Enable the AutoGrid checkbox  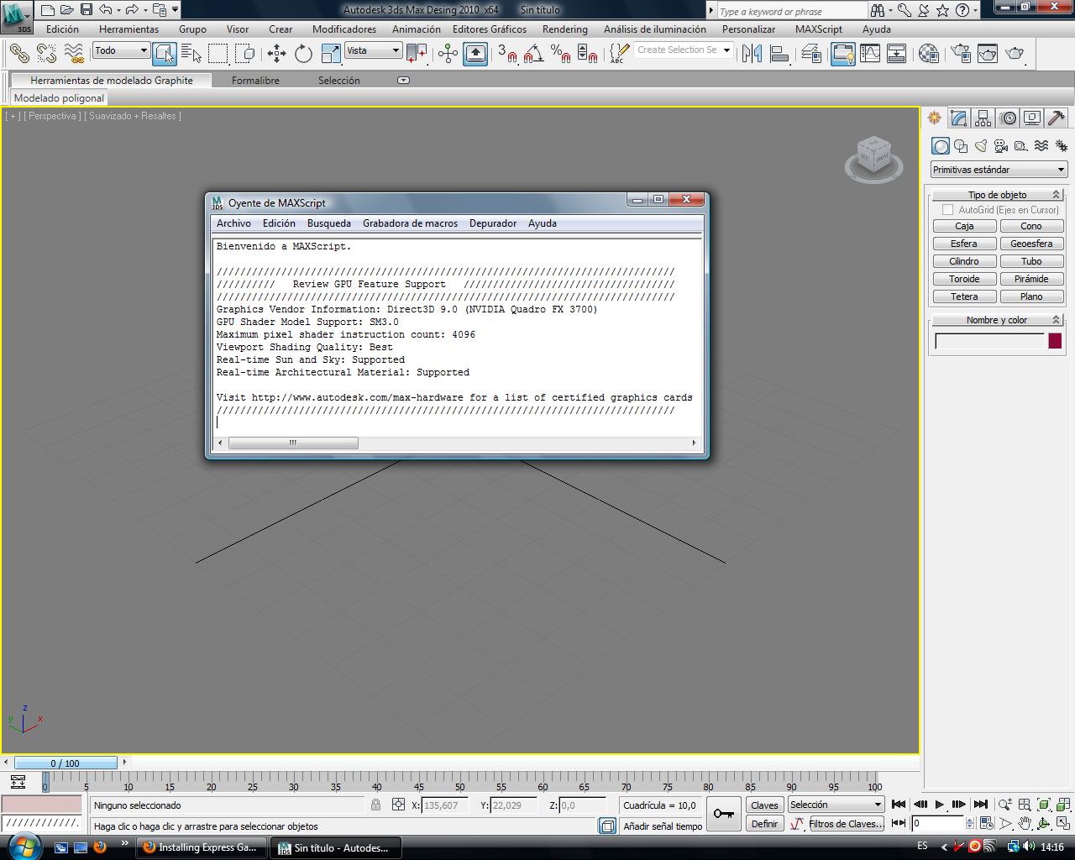[948, 210]
